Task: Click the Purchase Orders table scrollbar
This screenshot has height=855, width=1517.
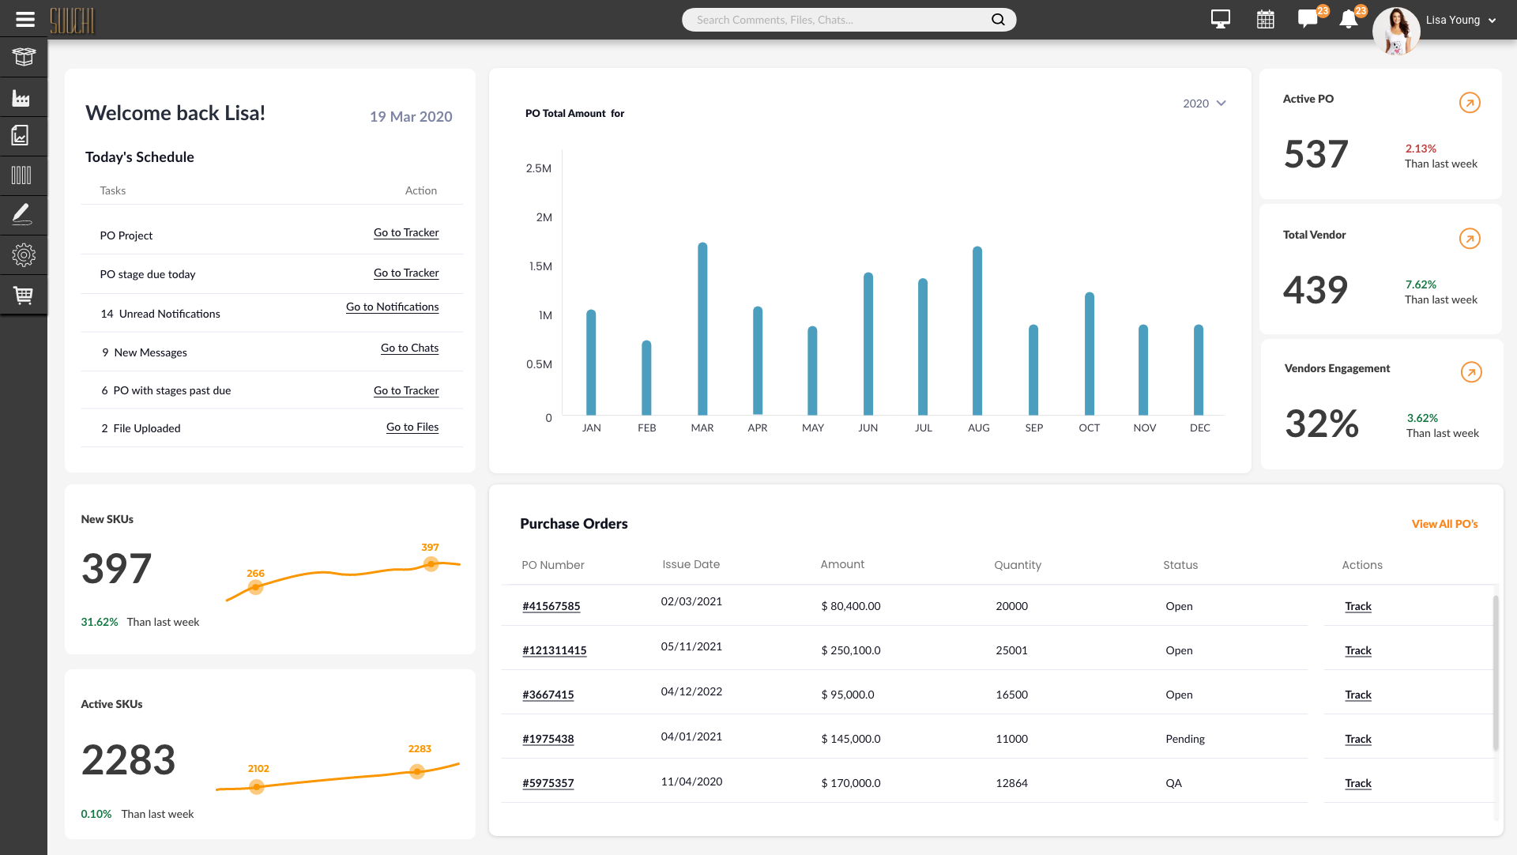Action: [x=1496, y=672]
